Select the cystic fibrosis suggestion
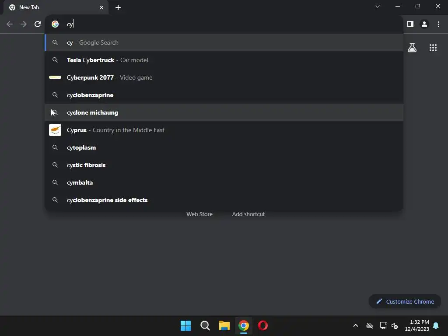The image size is (448, 336). point(224,165)
